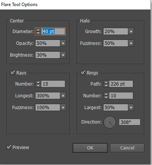
Task: Increase Center Diameter with stepper up arrow
Action: 38,30
